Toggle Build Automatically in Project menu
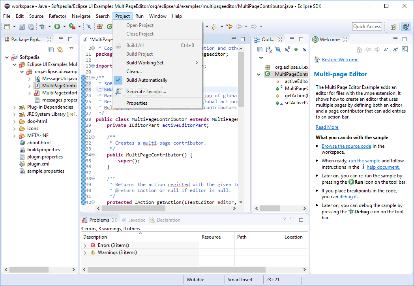 [x=157, y=80]
